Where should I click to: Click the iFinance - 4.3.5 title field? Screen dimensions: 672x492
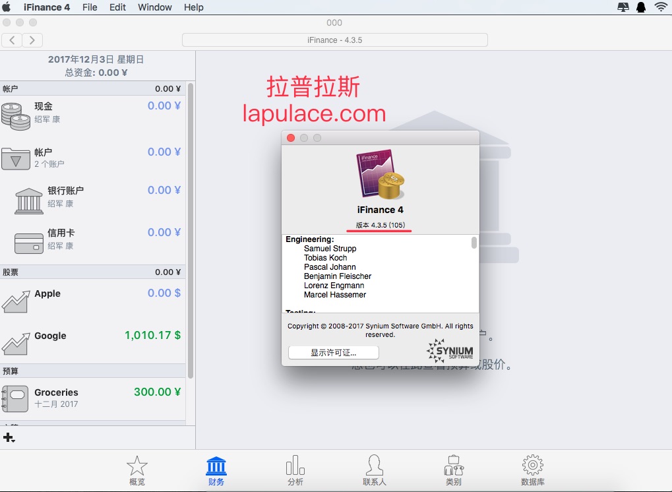point(335,40)
